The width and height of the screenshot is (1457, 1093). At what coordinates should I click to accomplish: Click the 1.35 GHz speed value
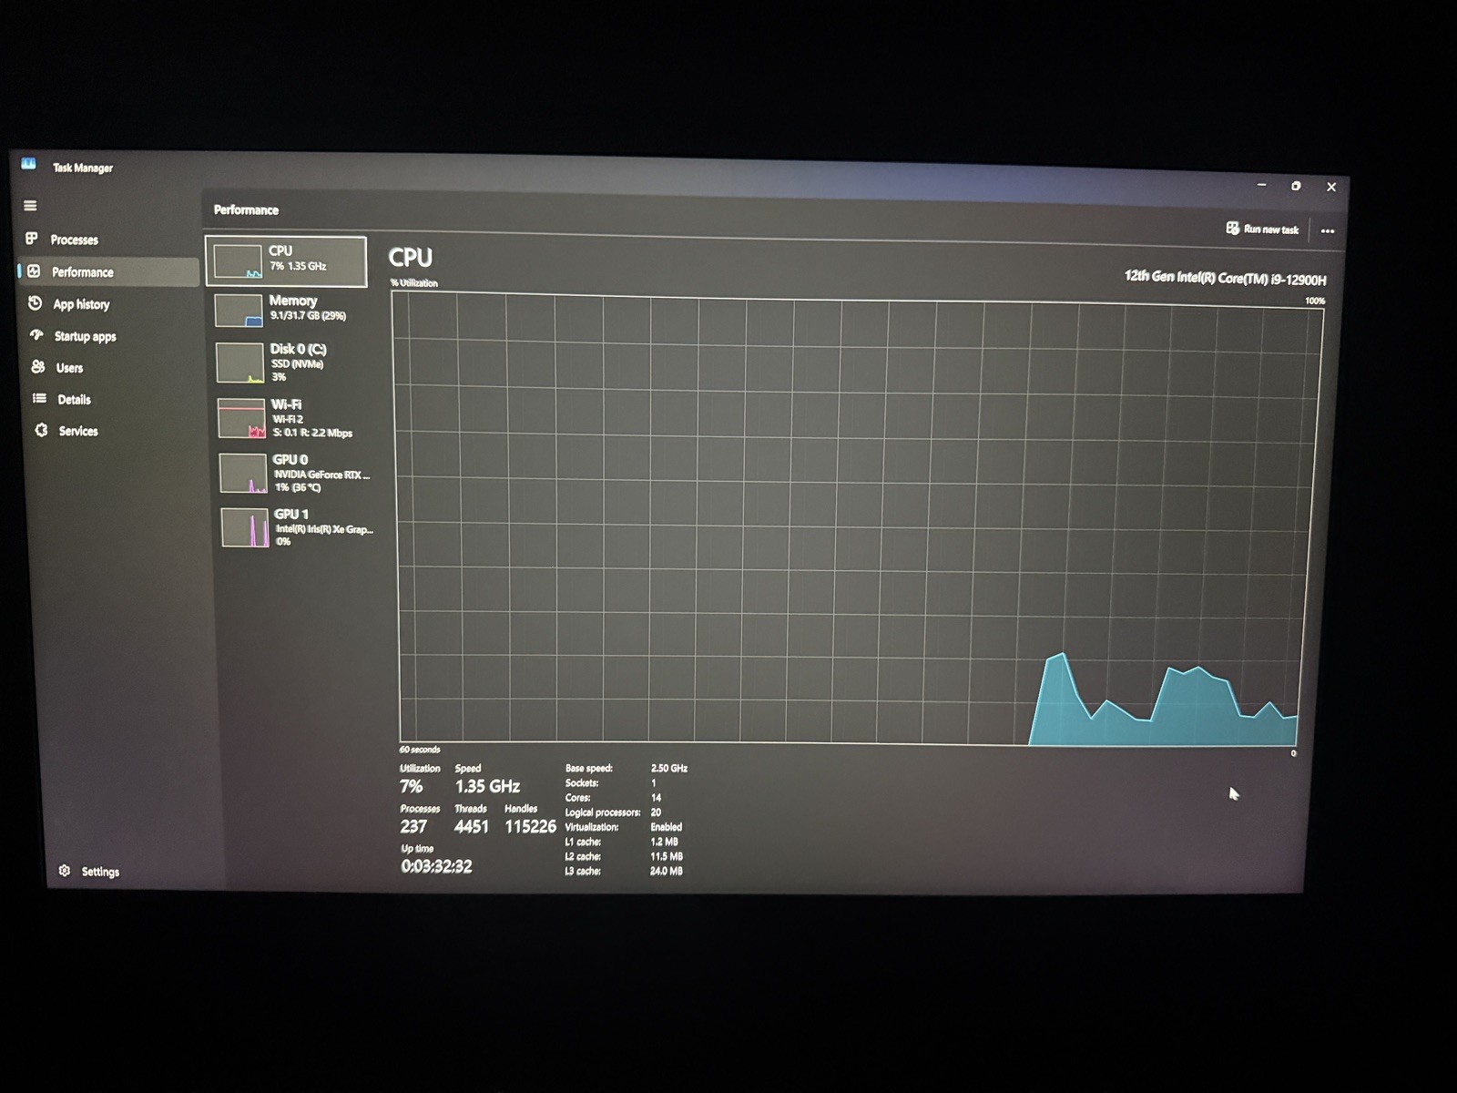coord(487,786)
